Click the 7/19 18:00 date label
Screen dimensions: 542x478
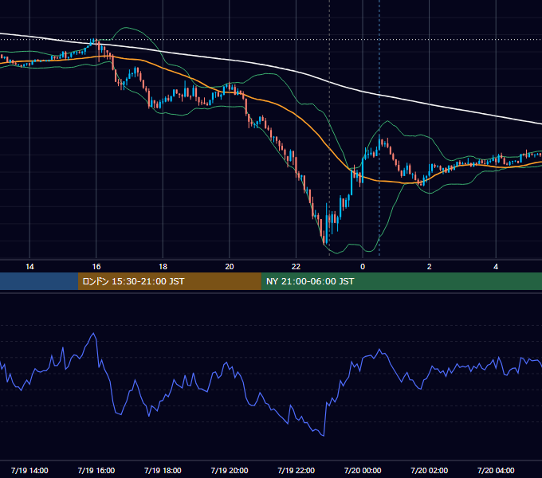point(163,470)
